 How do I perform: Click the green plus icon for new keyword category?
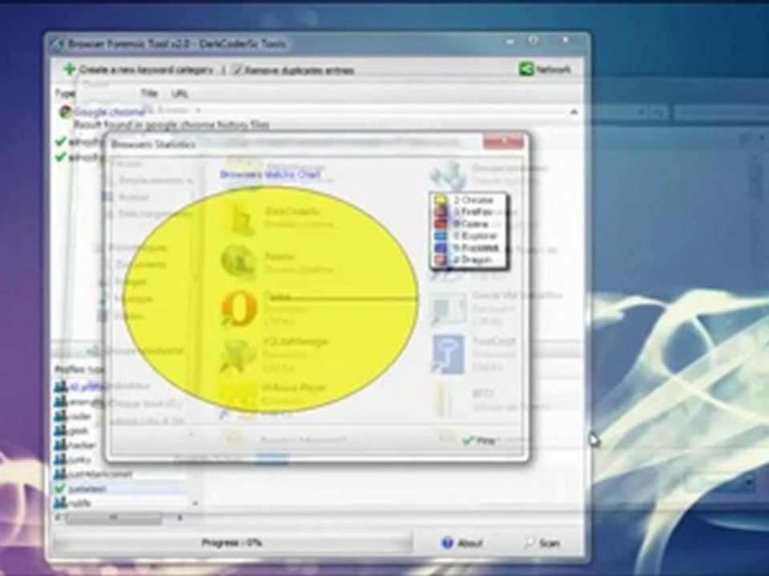[x=70, y=69]
